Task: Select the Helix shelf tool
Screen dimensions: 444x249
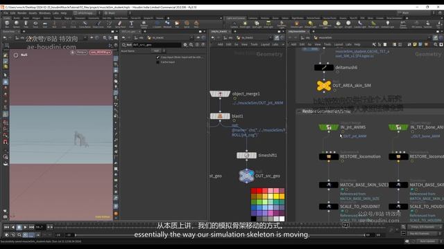Action: point(196,24)
